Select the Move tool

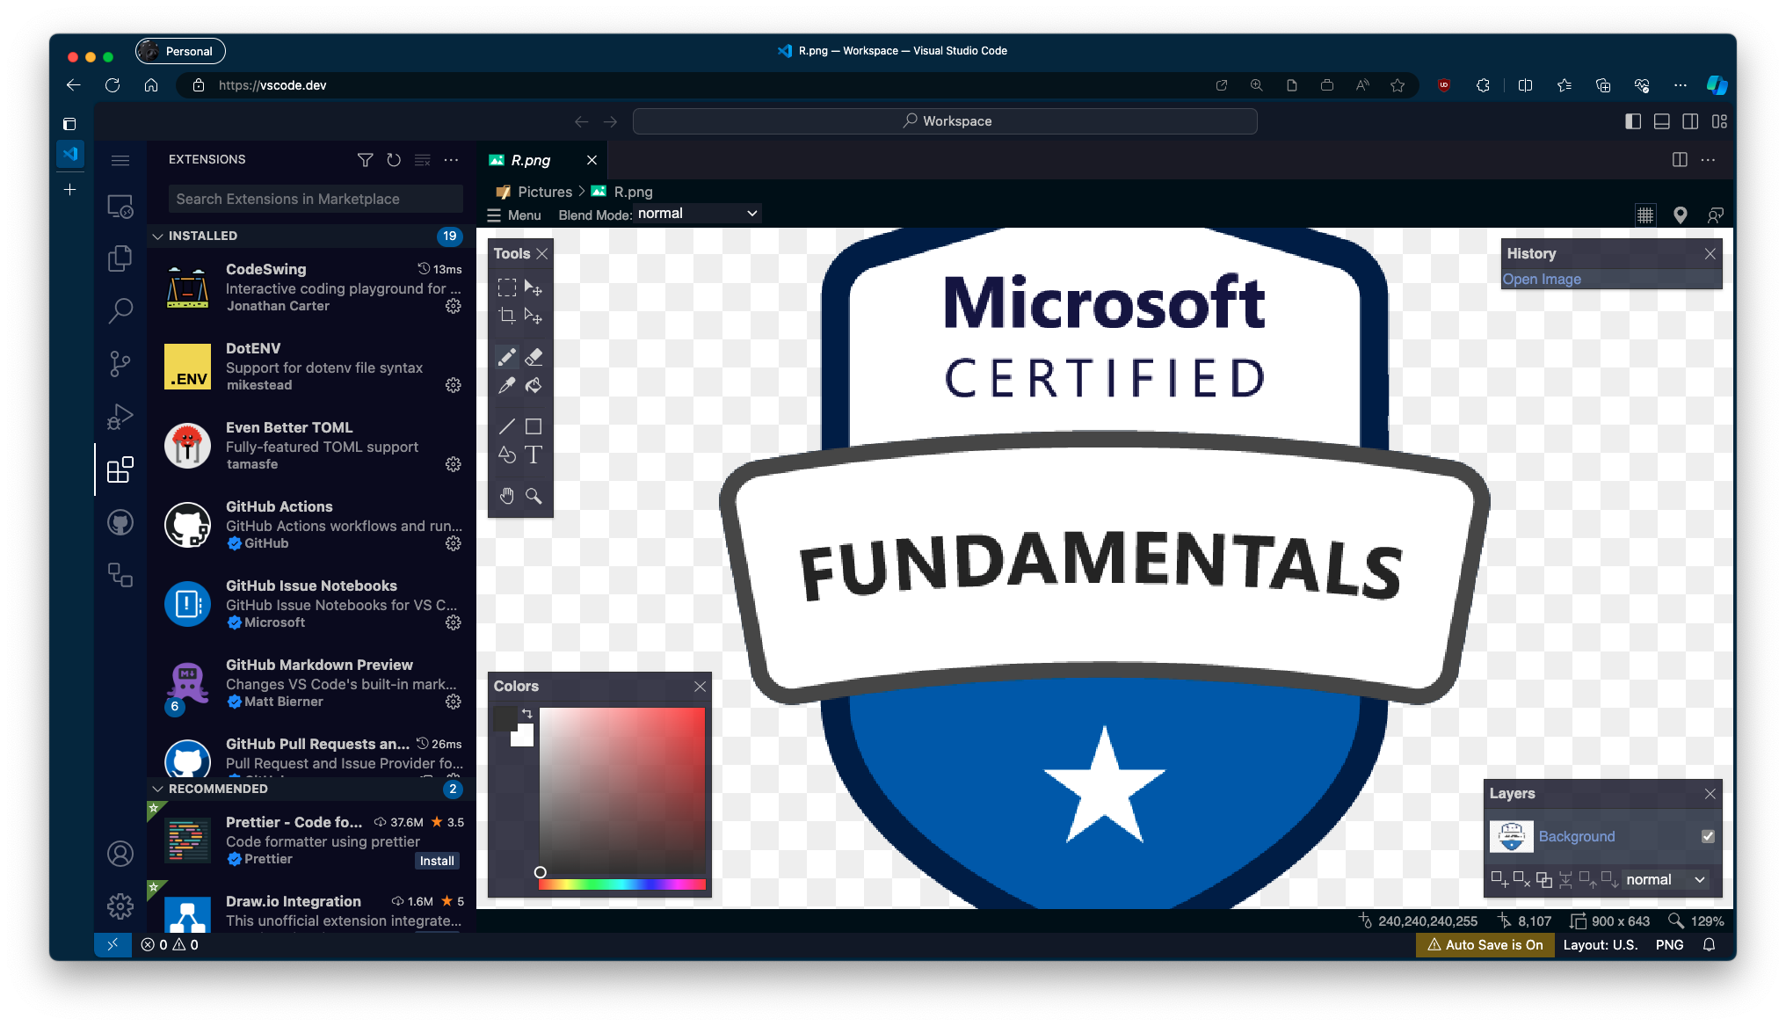534,287
